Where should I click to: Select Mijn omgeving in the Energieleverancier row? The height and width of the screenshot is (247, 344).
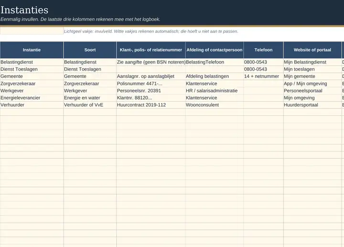pos(312,98)
